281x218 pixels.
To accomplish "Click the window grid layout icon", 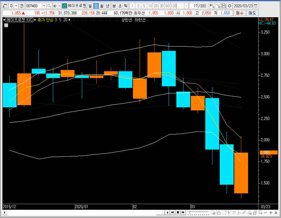I will (x=213, y=213).
